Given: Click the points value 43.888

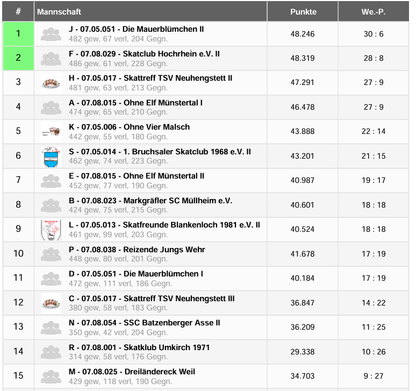Looking at the screenshot, I should 303,131.
